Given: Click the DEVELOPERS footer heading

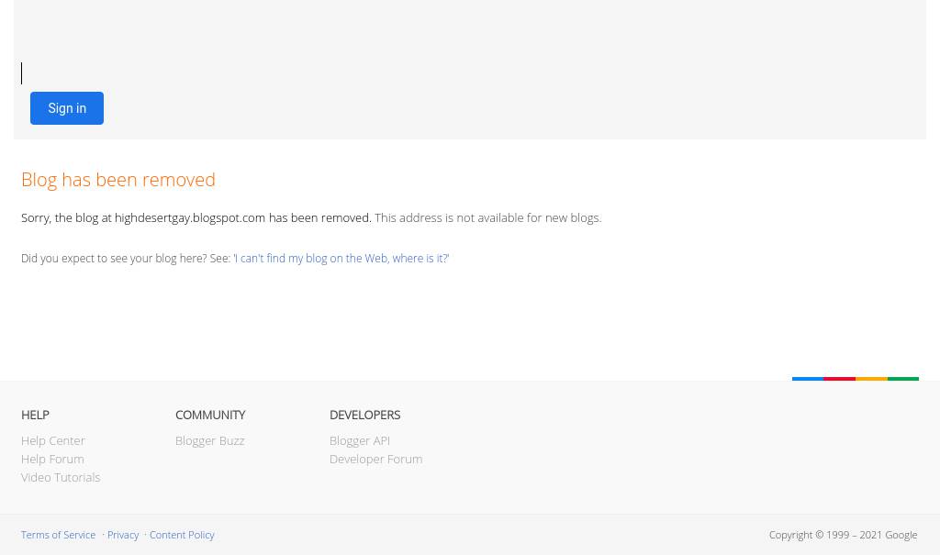Looking at the screenshot, I should pyautogui.click(x=364, y=415).
